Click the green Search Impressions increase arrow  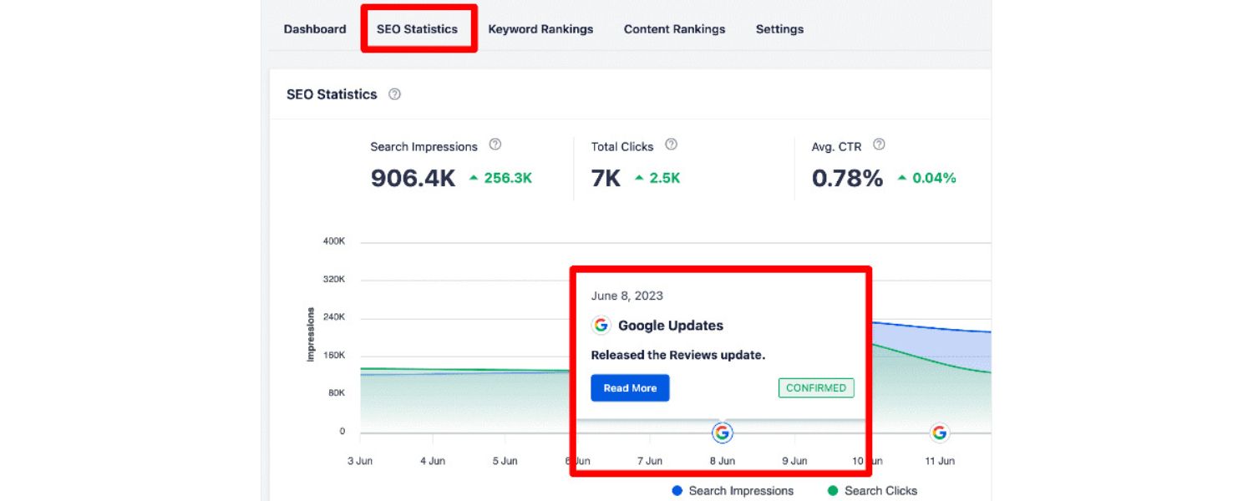[474, 178]
